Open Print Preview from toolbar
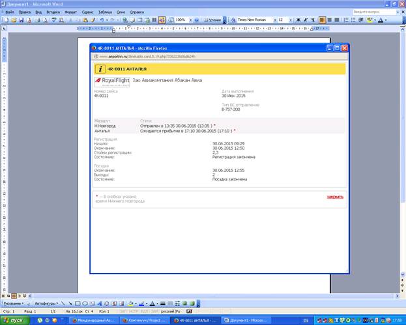 click(x=45, y=20)
